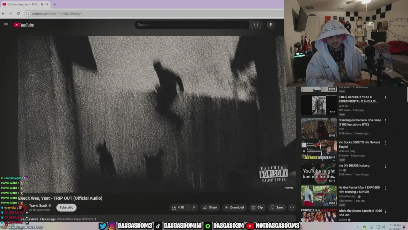Viewport: 408px width, 230px height.
Task: Click the youtube.com address bar URL
Action: (x=57, y=13)
